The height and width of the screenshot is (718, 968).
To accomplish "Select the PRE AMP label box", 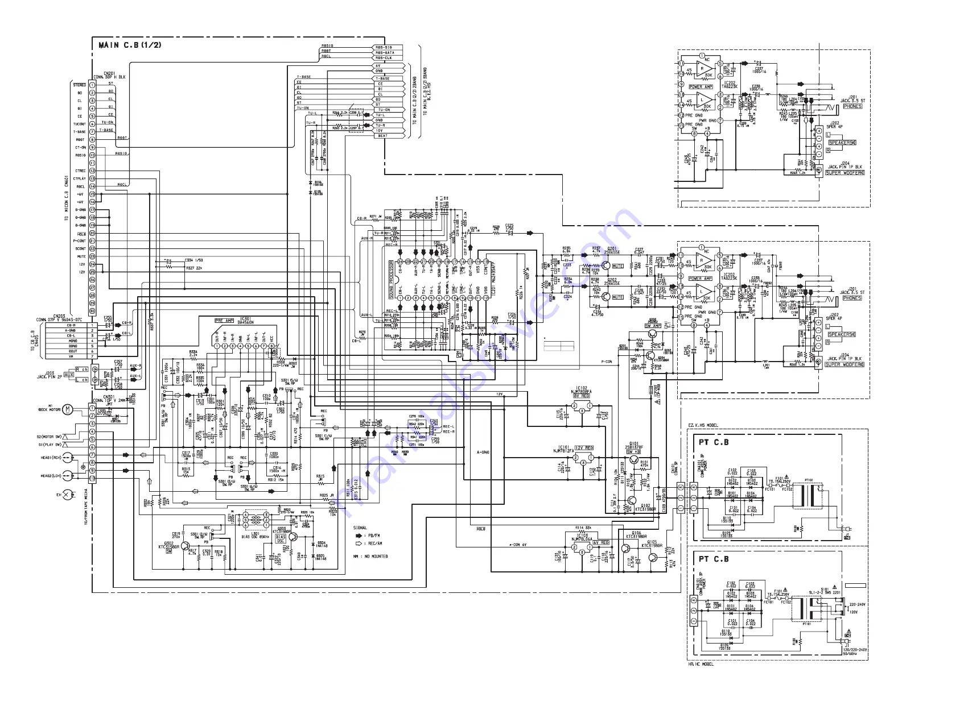I will (x=224, y=321).
